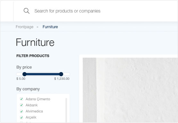This screenshot has width=178, height=123.
Task: Click the price slider track between handles
Action: pos(43,74)
